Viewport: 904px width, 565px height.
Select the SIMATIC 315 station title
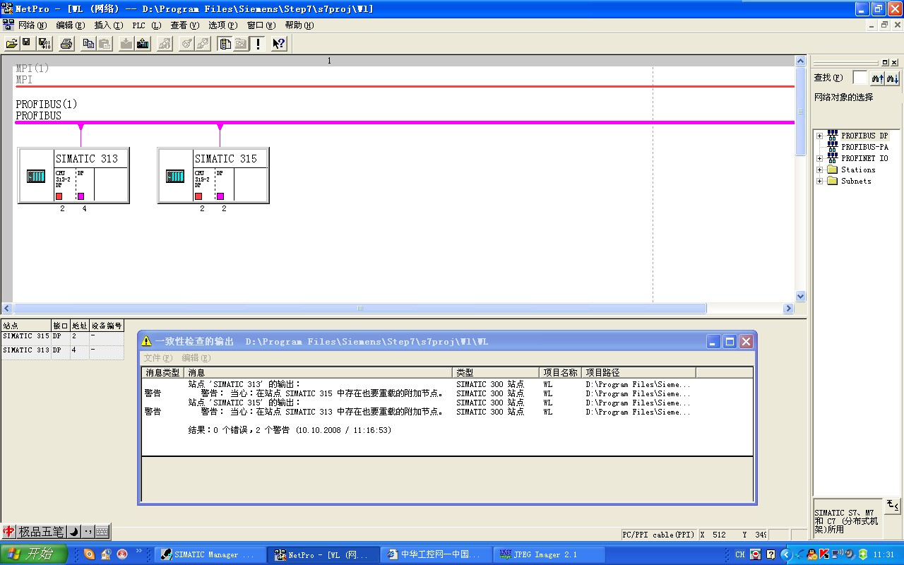pyautogui.click(x=226, y=159)
